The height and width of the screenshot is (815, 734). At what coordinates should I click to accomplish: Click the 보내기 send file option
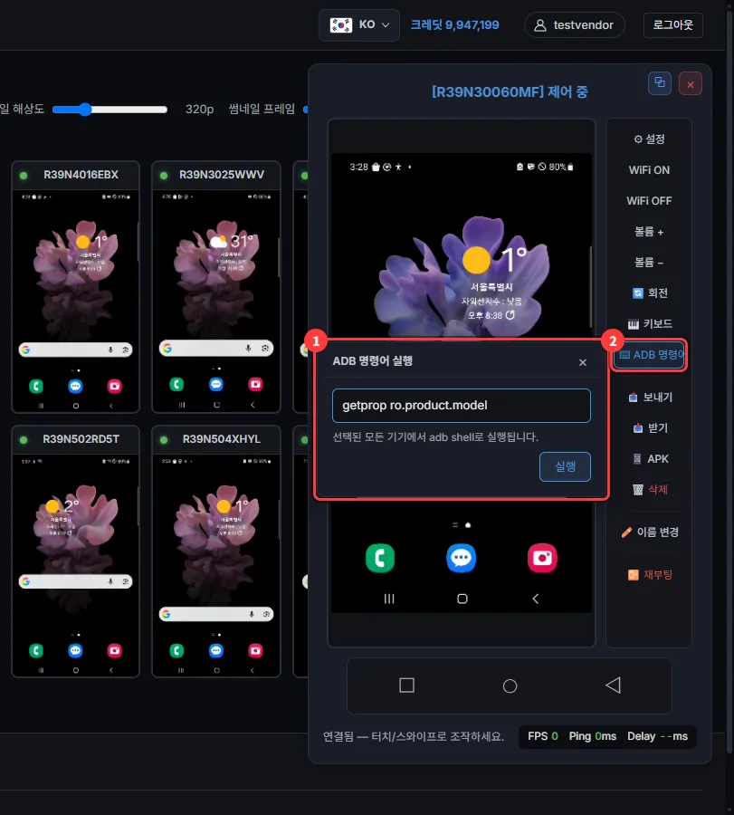coord(649,398)
